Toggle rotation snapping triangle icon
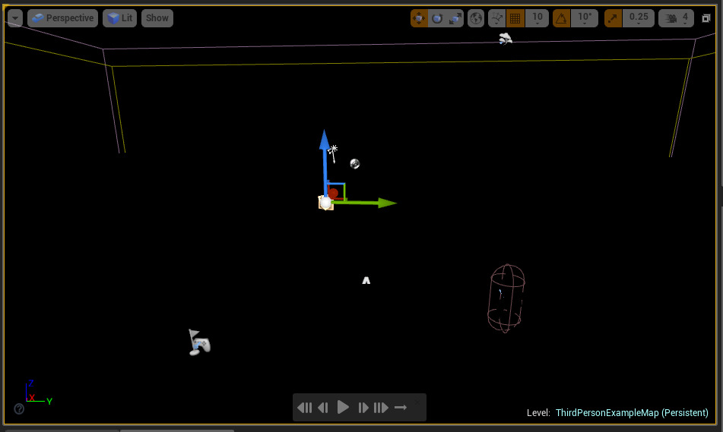Screen dimensions: 723x432 (x=561, y=18)
